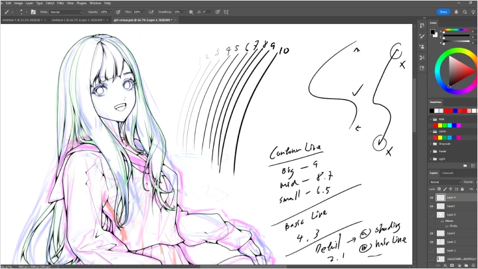Screen dimensions: 478x269
Task: Open the Flow value dropdown
Action: [144, 12]
